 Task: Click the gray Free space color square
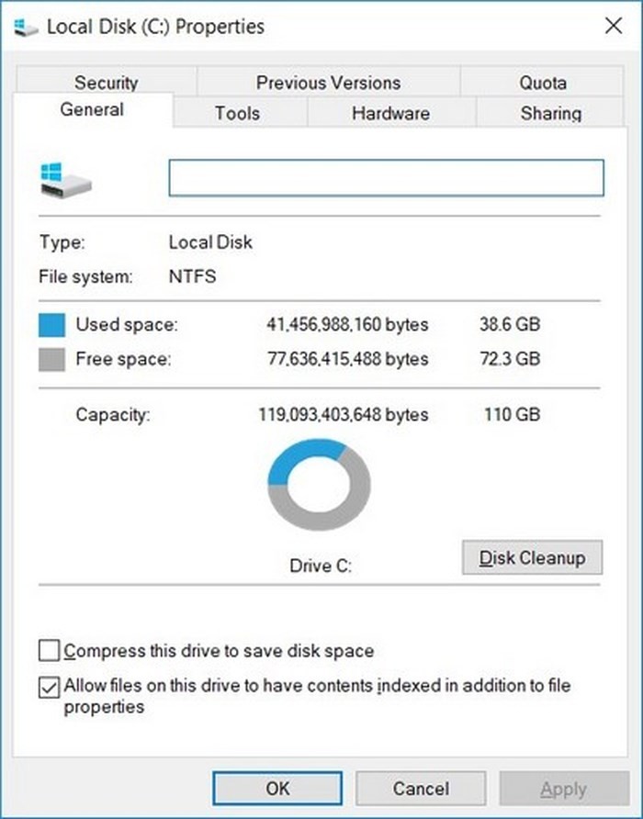(52, 359)
